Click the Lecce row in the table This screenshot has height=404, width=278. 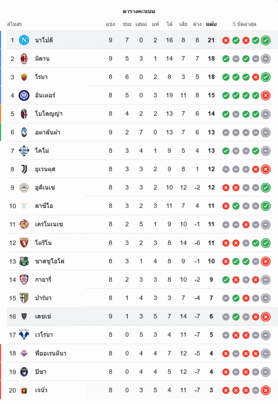tap(139, 316)
